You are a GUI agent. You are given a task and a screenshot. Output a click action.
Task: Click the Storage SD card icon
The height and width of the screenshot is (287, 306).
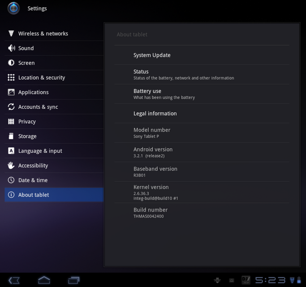[11, 136]
